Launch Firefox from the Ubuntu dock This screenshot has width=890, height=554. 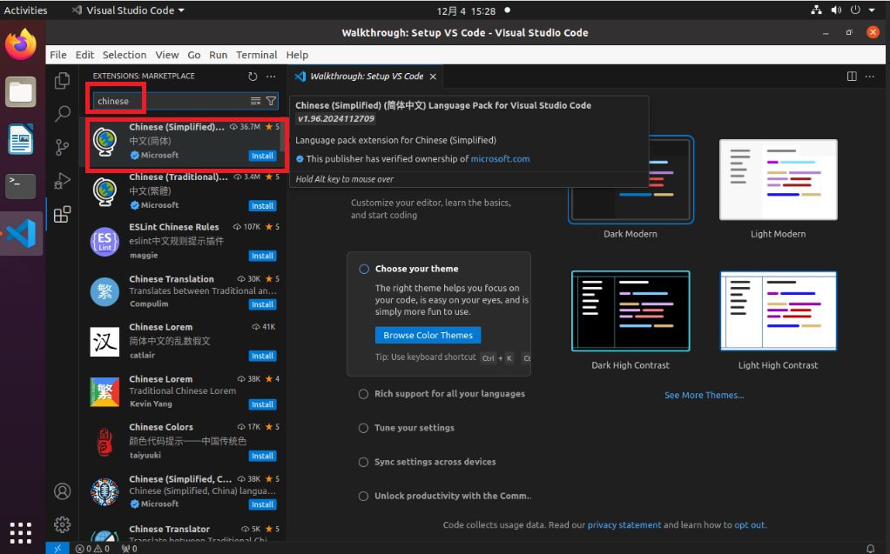click(x=21, y=44)
